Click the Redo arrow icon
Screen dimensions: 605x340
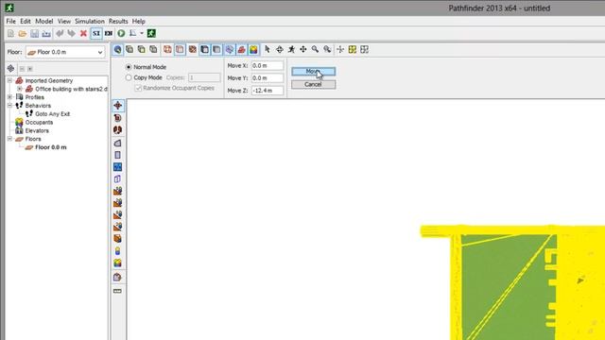coord(71,34)
